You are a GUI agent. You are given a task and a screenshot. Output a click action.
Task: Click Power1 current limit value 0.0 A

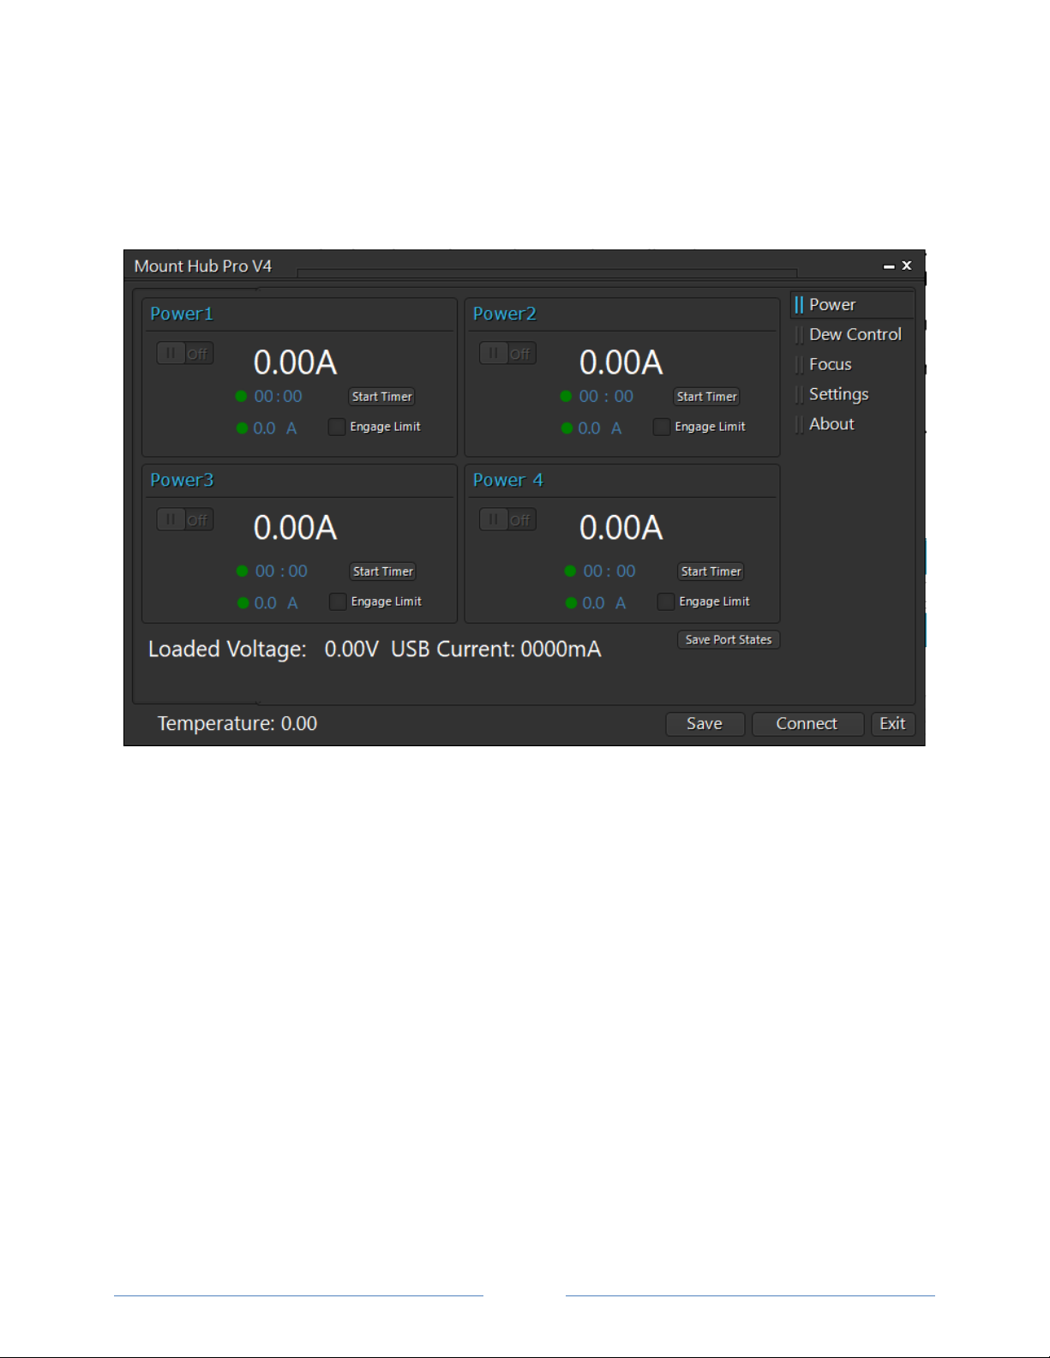pos(275,428)
